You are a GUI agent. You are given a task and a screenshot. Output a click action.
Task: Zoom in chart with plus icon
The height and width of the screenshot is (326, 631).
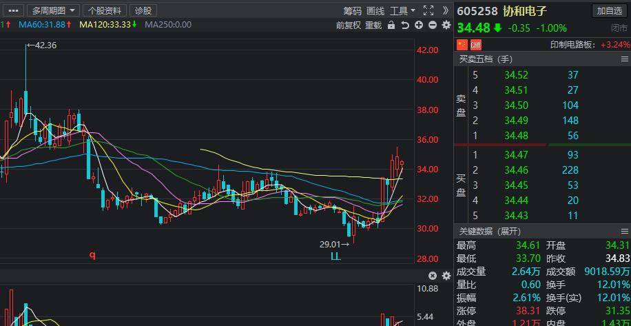click(x=419, y=26)
